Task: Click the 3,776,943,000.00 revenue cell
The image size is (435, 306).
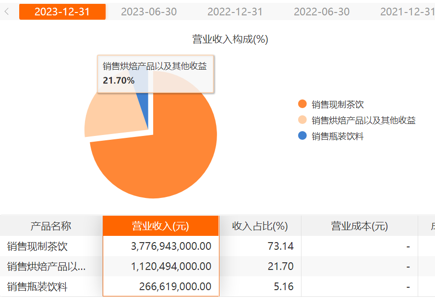Action: pos(171,246)
